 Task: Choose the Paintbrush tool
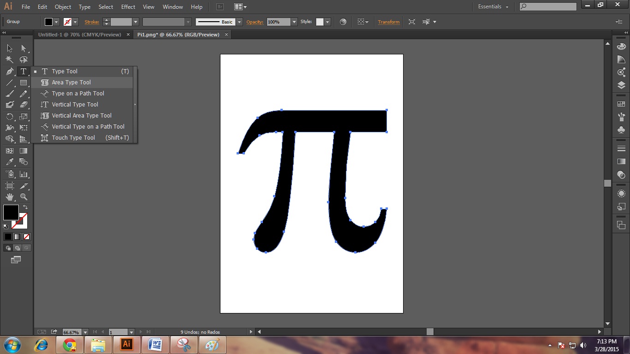[10, 94]
